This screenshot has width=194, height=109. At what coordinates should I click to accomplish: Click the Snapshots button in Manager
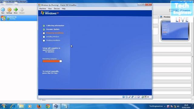click(x=185, y=10)
